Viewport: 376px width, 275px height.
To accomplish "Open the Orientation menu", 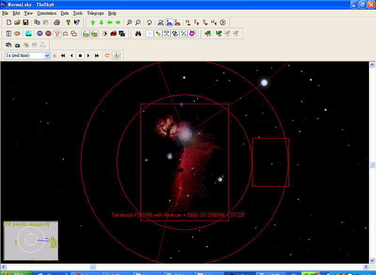I will pos(47,13).
